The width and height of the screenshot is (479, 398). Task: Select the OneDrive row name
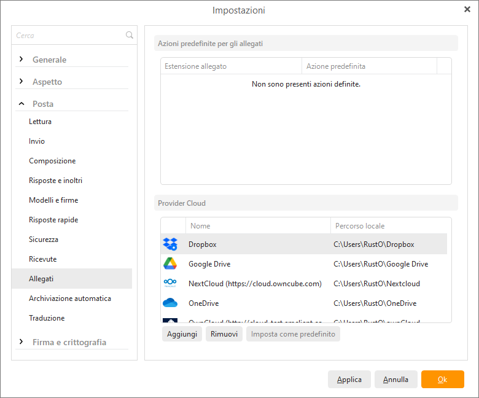(203, 303)
